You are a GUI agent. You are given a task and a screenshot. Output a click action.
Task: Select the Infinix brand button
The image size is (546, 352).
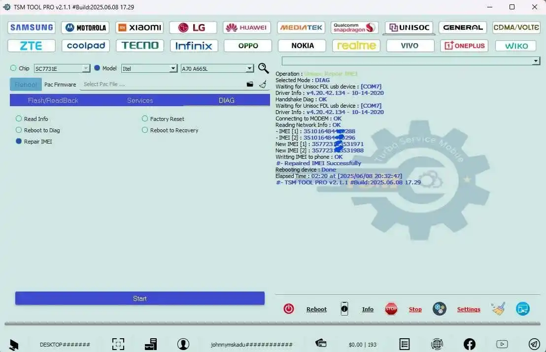194,46
